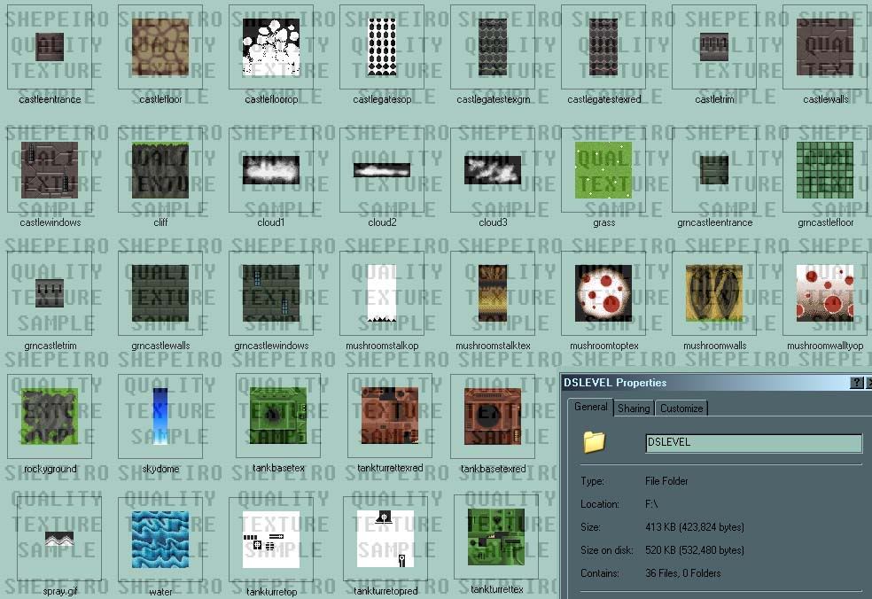Click the tankbasetexred thumbnail
Viewport: 872px width, 599px height.
pyautogui.click(x=493, y=416)
